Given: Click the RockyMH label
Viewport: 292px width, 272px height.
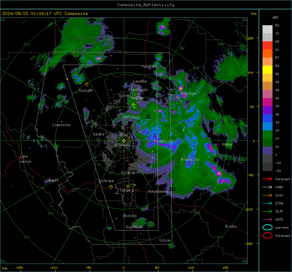Looking at the screenshot, I should tap(86, 91).
